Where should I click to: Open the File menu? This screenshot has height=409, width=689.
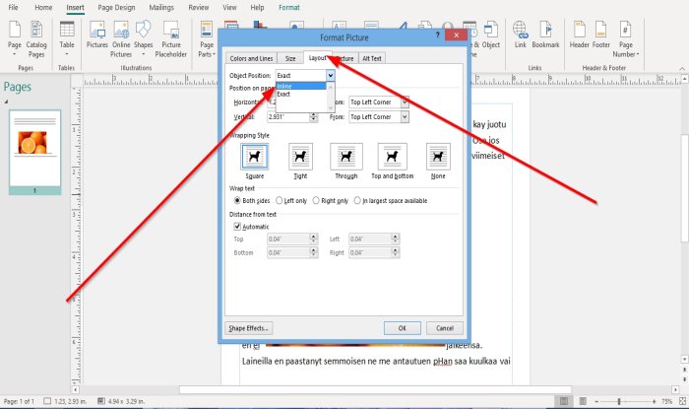pos(13,8)
